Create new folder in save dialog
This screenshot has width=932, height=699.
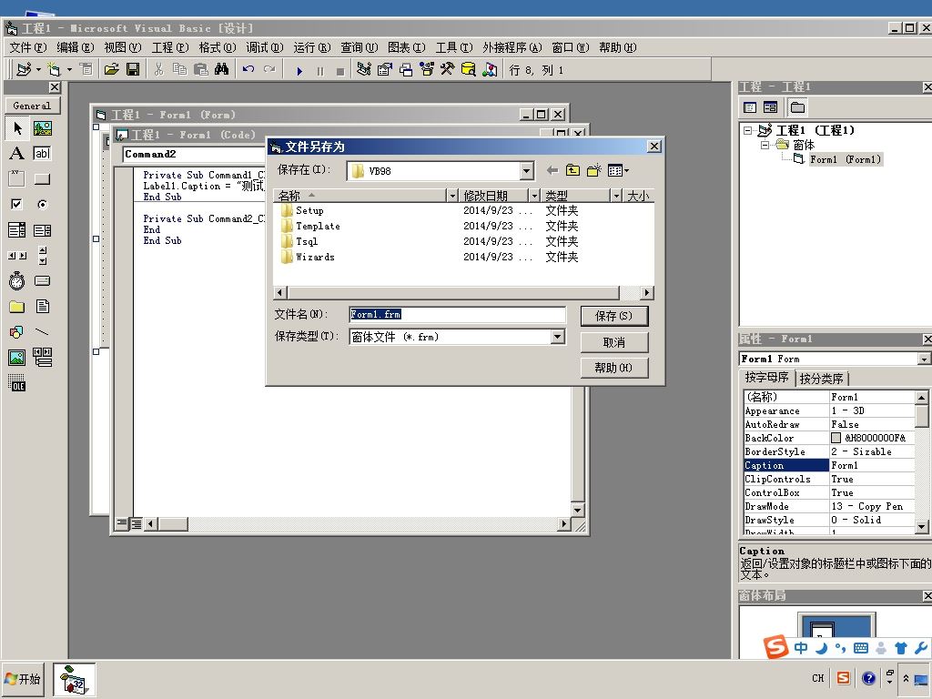[593, 170]
